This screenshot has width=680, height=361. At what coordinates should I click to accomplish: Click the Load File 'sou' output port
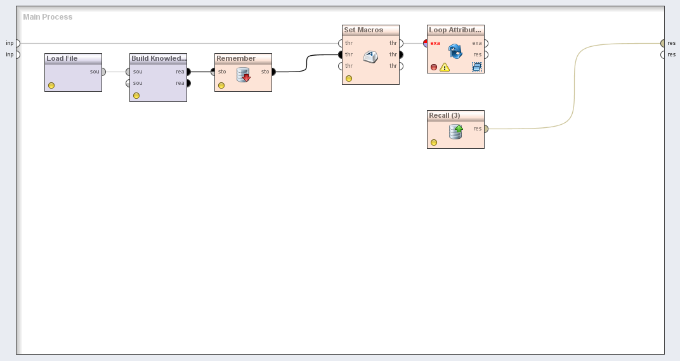point(103,72)
